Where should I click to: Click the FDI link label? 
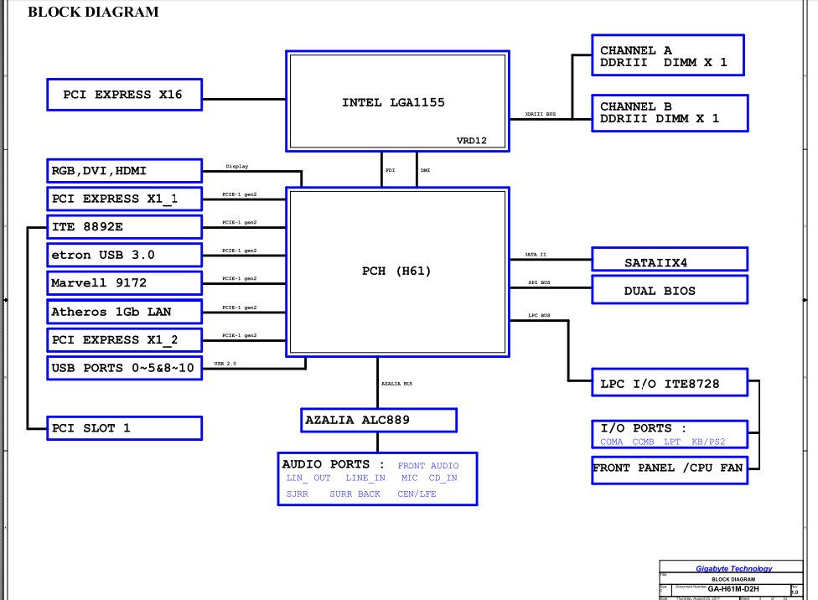point(391,170)
